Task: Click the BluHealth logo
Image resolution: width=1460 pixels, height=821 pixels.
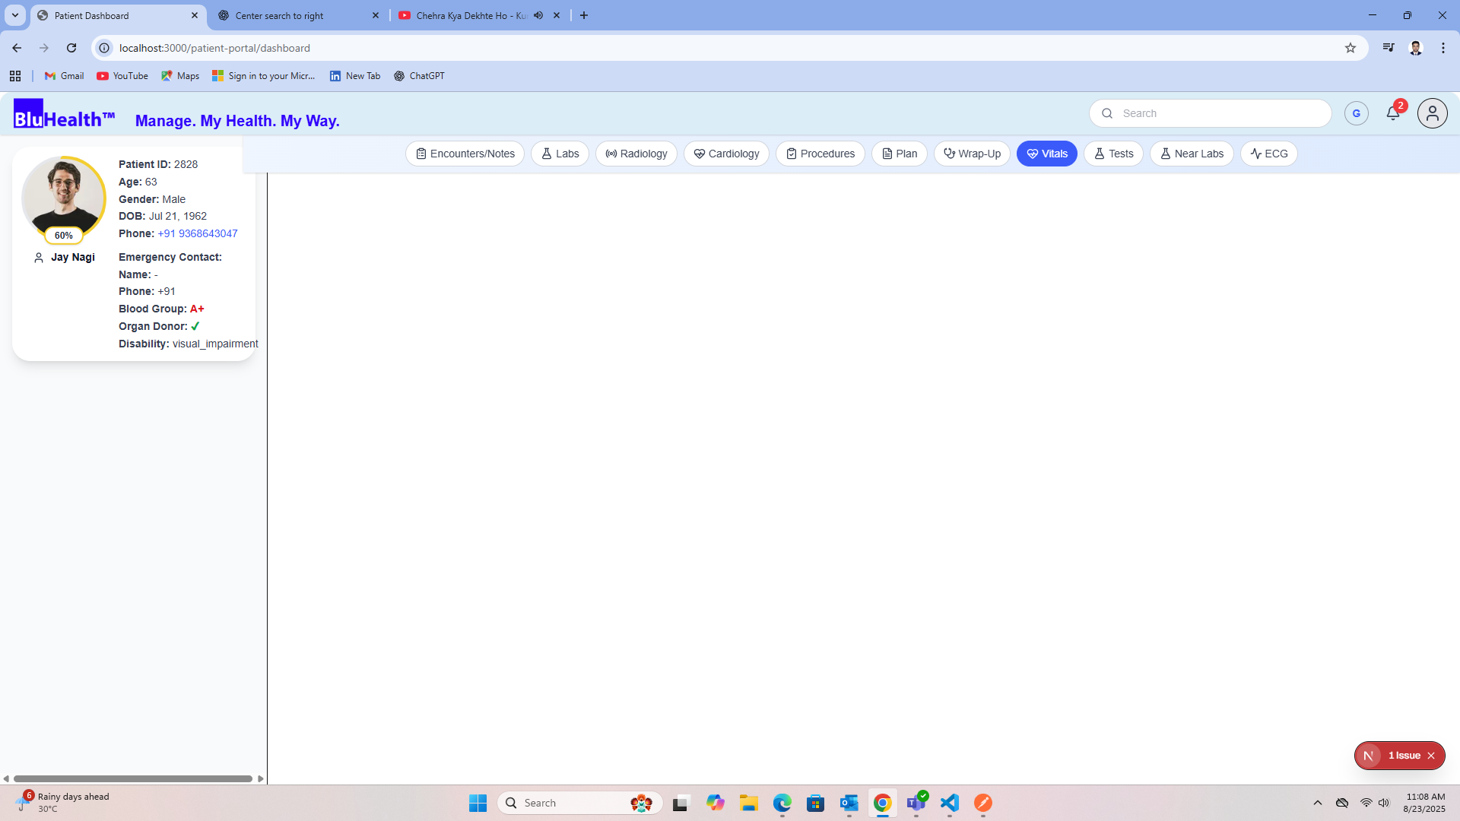Action: (x=64, y=116)
